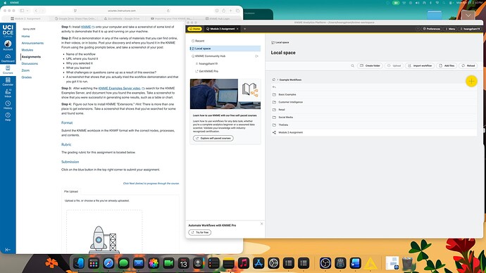Click History icon in Canvas sidebar

pos(8,105)
